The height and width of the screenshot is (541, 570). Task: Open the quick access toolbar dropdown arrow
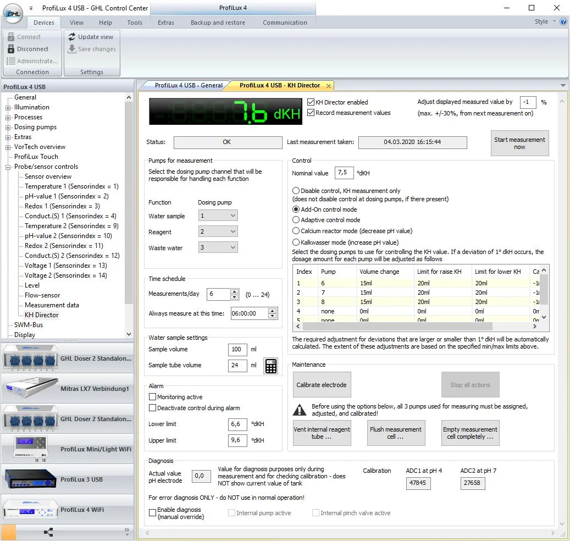click(31, 8)
